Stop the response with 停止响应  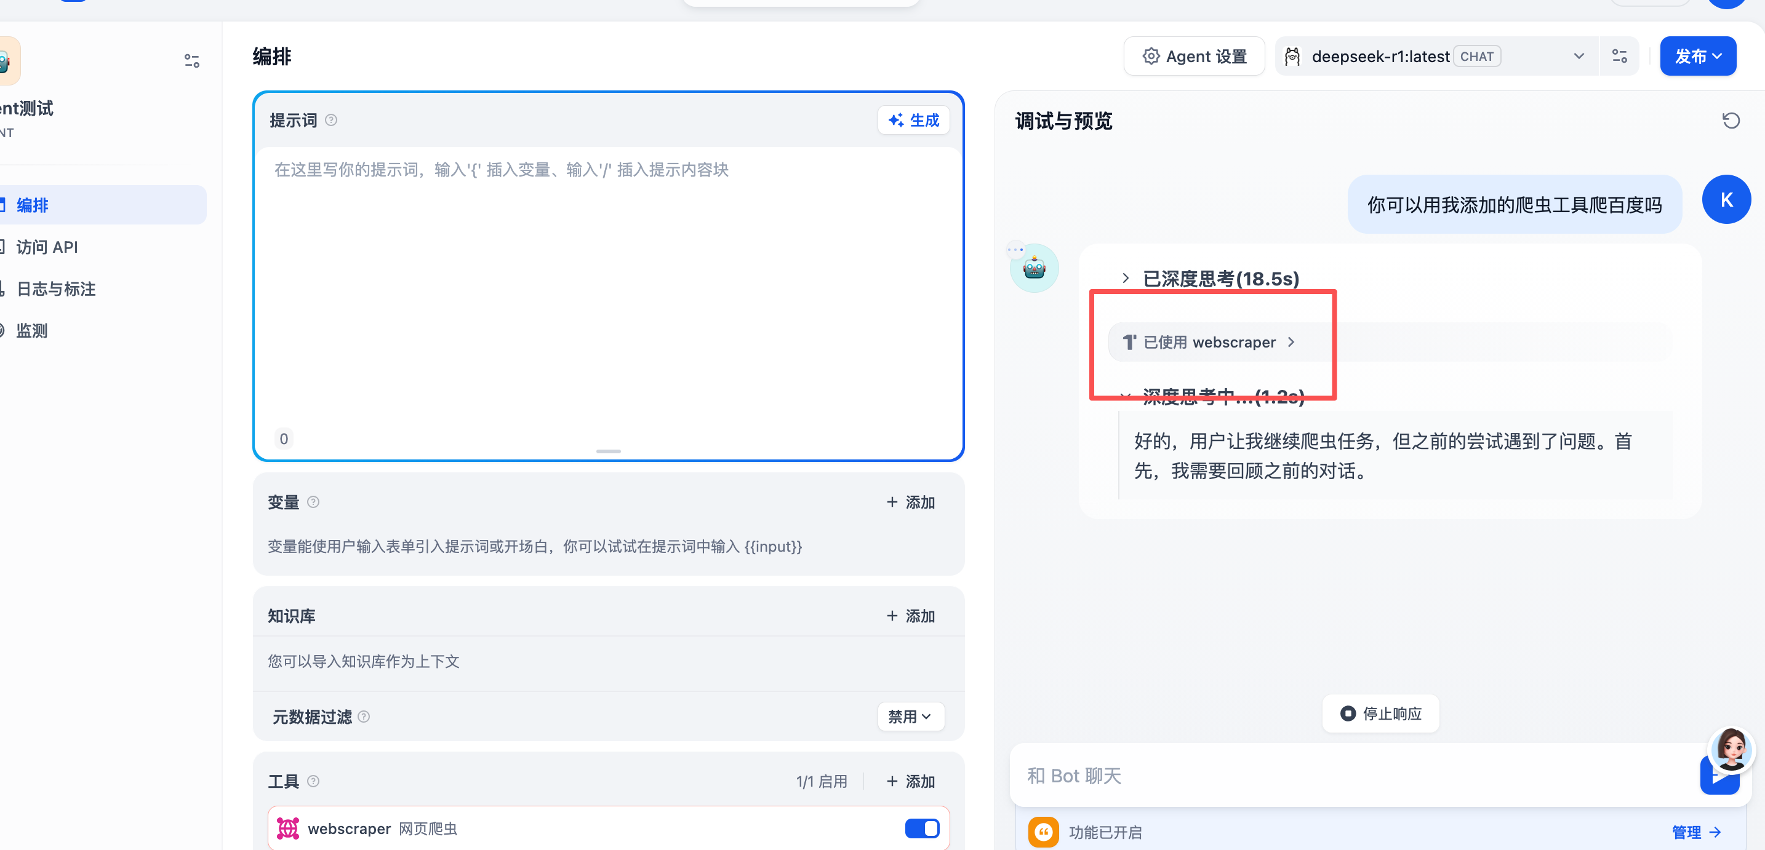(1380, 713)
